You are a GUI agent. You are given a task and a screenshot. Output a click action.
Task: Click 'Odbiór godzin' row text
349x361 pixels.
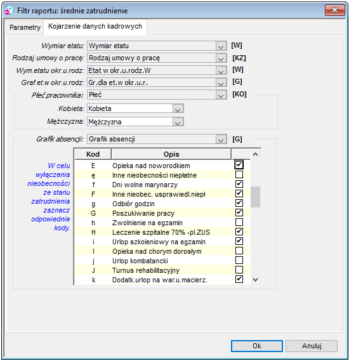click(133, 204)
